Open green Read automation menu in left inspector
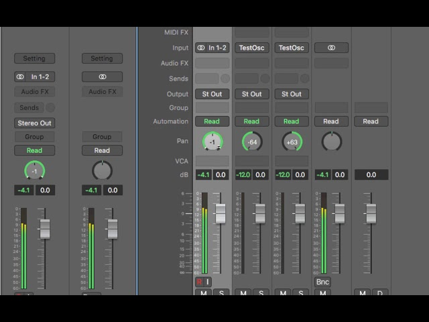 [34, 150]
